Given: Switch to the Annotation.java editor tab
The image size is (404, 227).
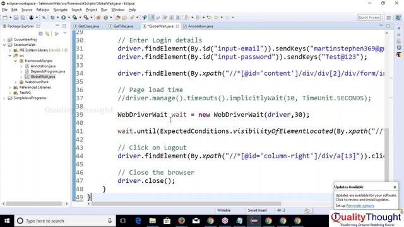Looking at the screenshot, I should pyautogui.click(x=198, y=26).
